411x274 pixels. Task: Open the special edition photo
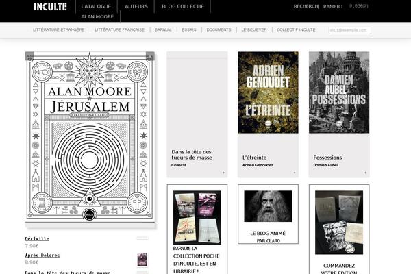pos(339,223)
